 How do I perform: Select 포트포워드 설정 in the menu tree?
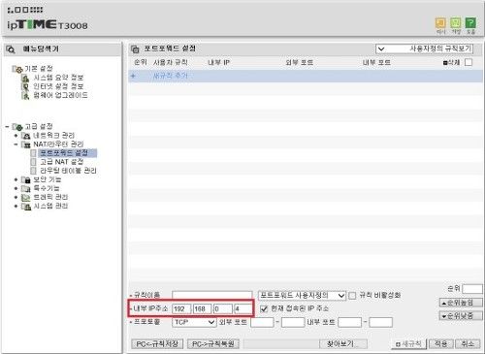pos(64,153)
